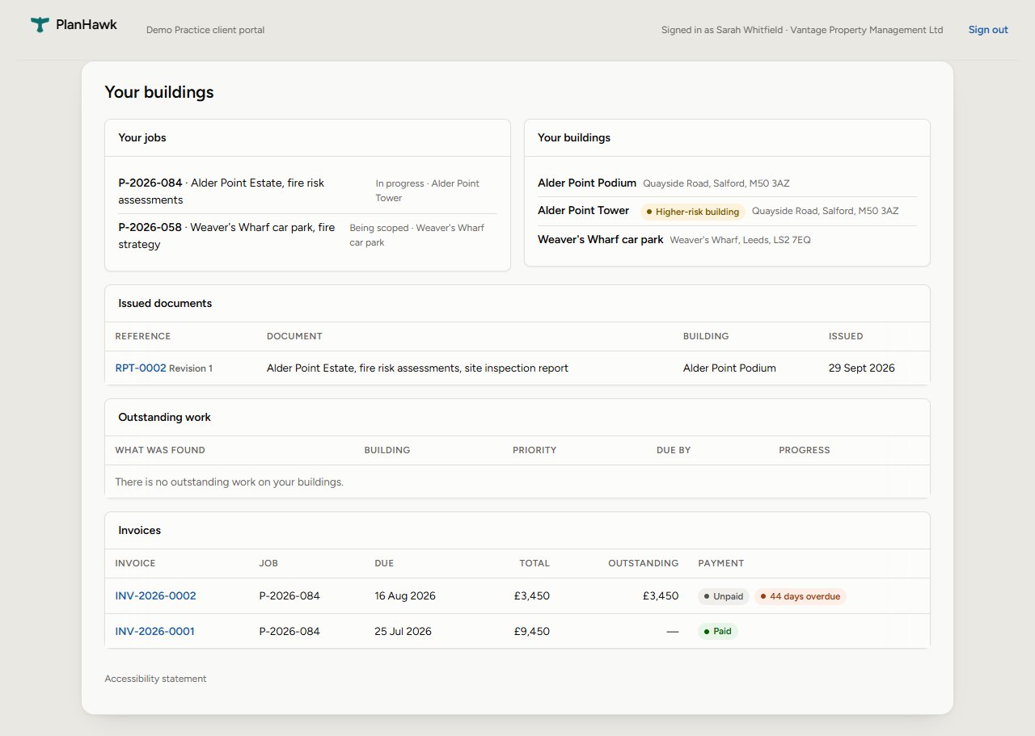Click the DUE BY column header
Screen dimensions: 1035x736
(674, 450)
